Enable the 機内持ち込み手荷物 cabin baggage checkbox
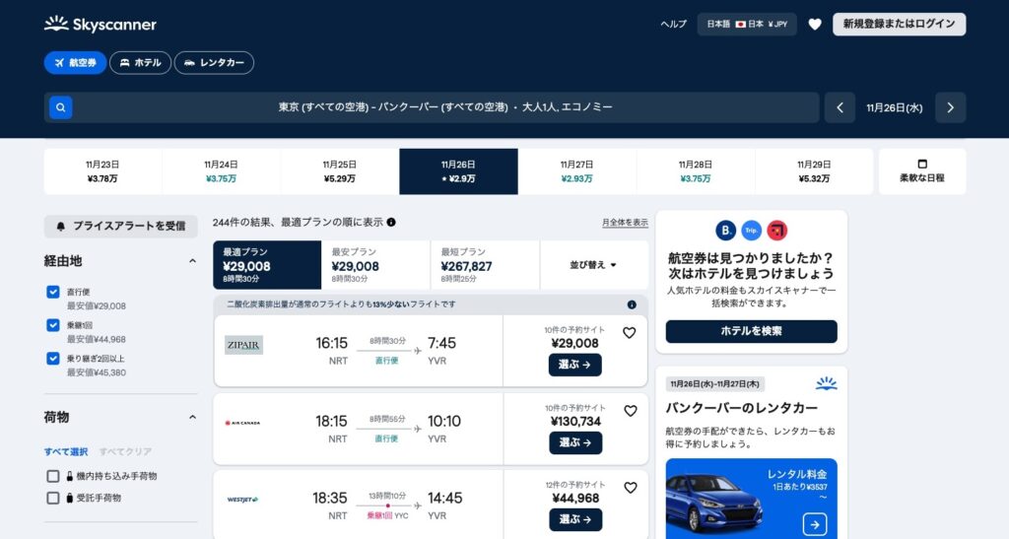The image size is (1009, 539). (53, 476)
